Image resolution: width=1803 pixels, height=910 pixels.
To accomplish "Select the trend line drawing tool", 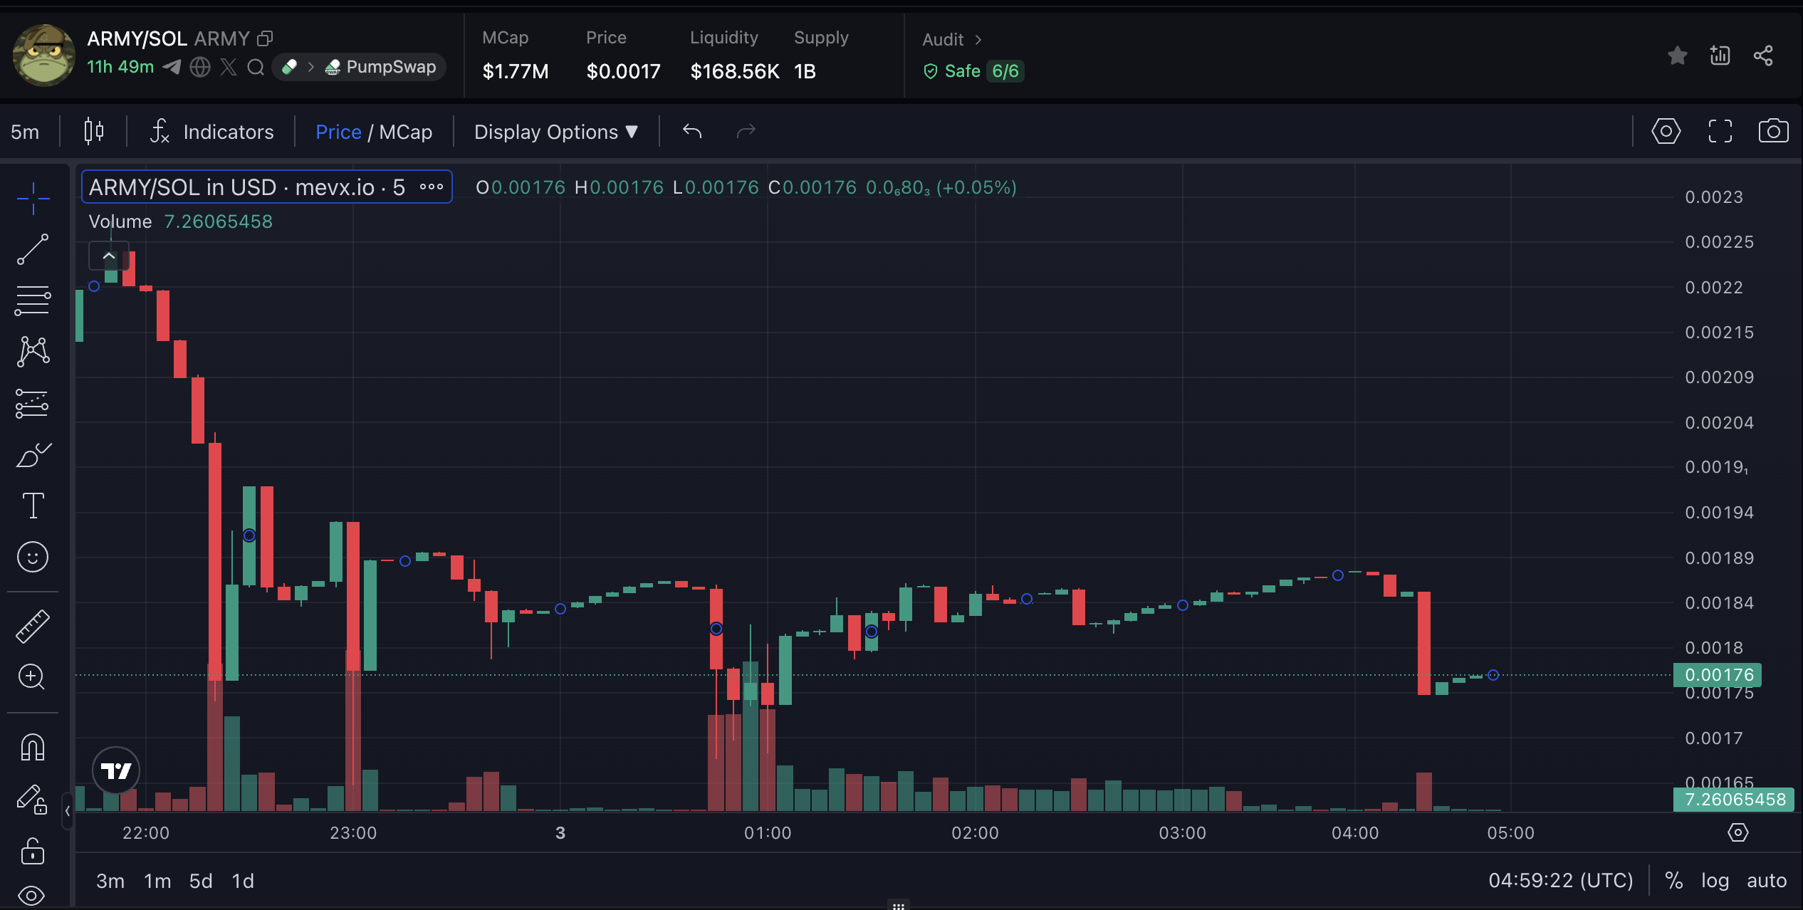I will coord(33,249).
